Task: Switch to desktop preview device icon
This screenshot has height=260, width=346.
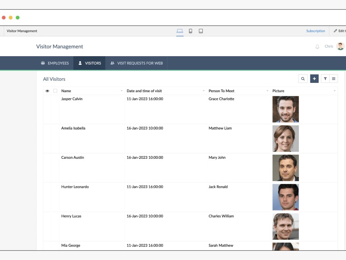Action: [x=180, y=31]
